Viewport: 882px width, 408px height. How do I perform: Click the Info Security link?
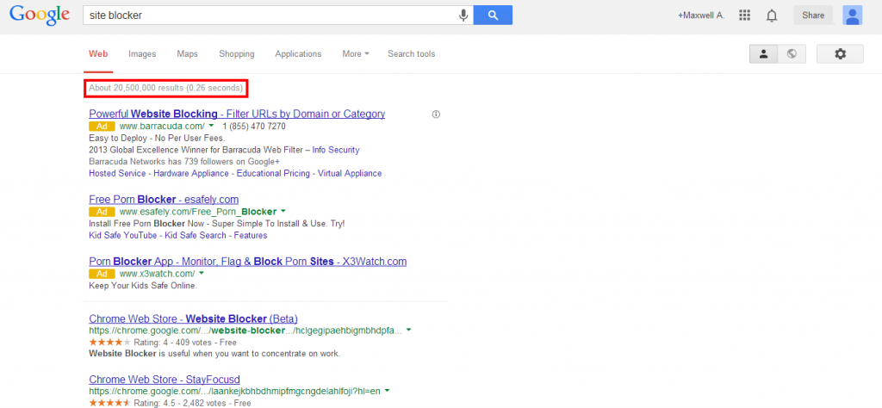click(x=336, y=150)
